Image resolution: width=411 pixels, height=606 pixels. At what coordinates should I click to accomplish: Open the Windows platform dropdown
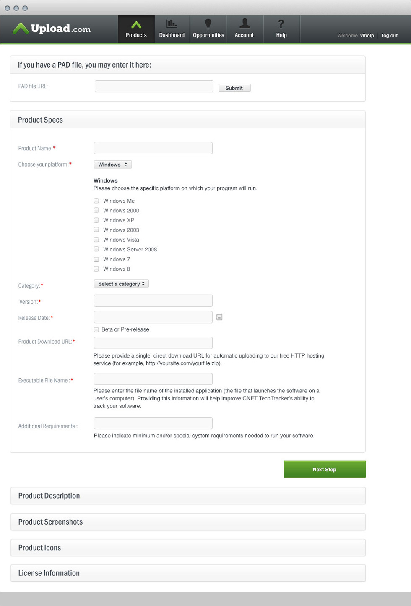pos(113,165)
